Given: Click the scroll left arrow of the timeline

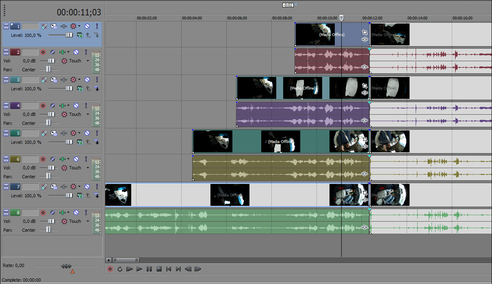Looking at the screenshot, I should 108,260.
